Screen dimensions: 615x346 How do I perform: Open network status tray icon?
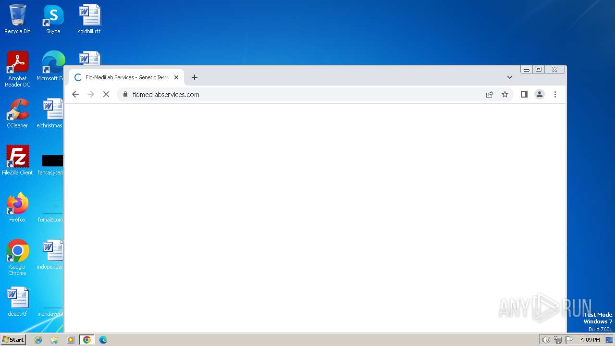[558, 340]
